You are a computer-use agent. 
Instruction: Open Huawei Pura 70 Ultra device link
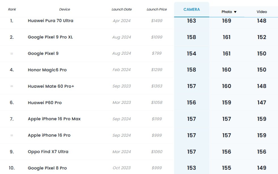click(x=50, y=21)
